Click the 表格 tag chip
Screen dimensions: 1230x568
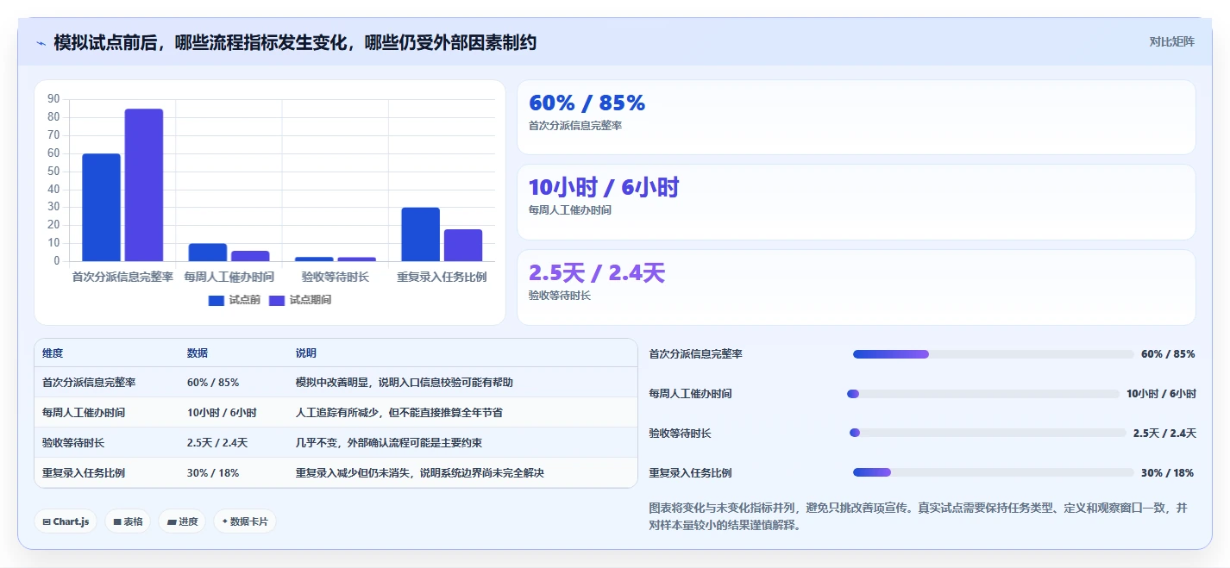[128, 521]
